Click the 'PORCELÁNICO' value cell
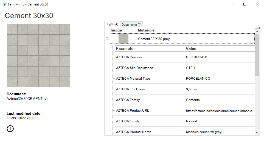 220,79
